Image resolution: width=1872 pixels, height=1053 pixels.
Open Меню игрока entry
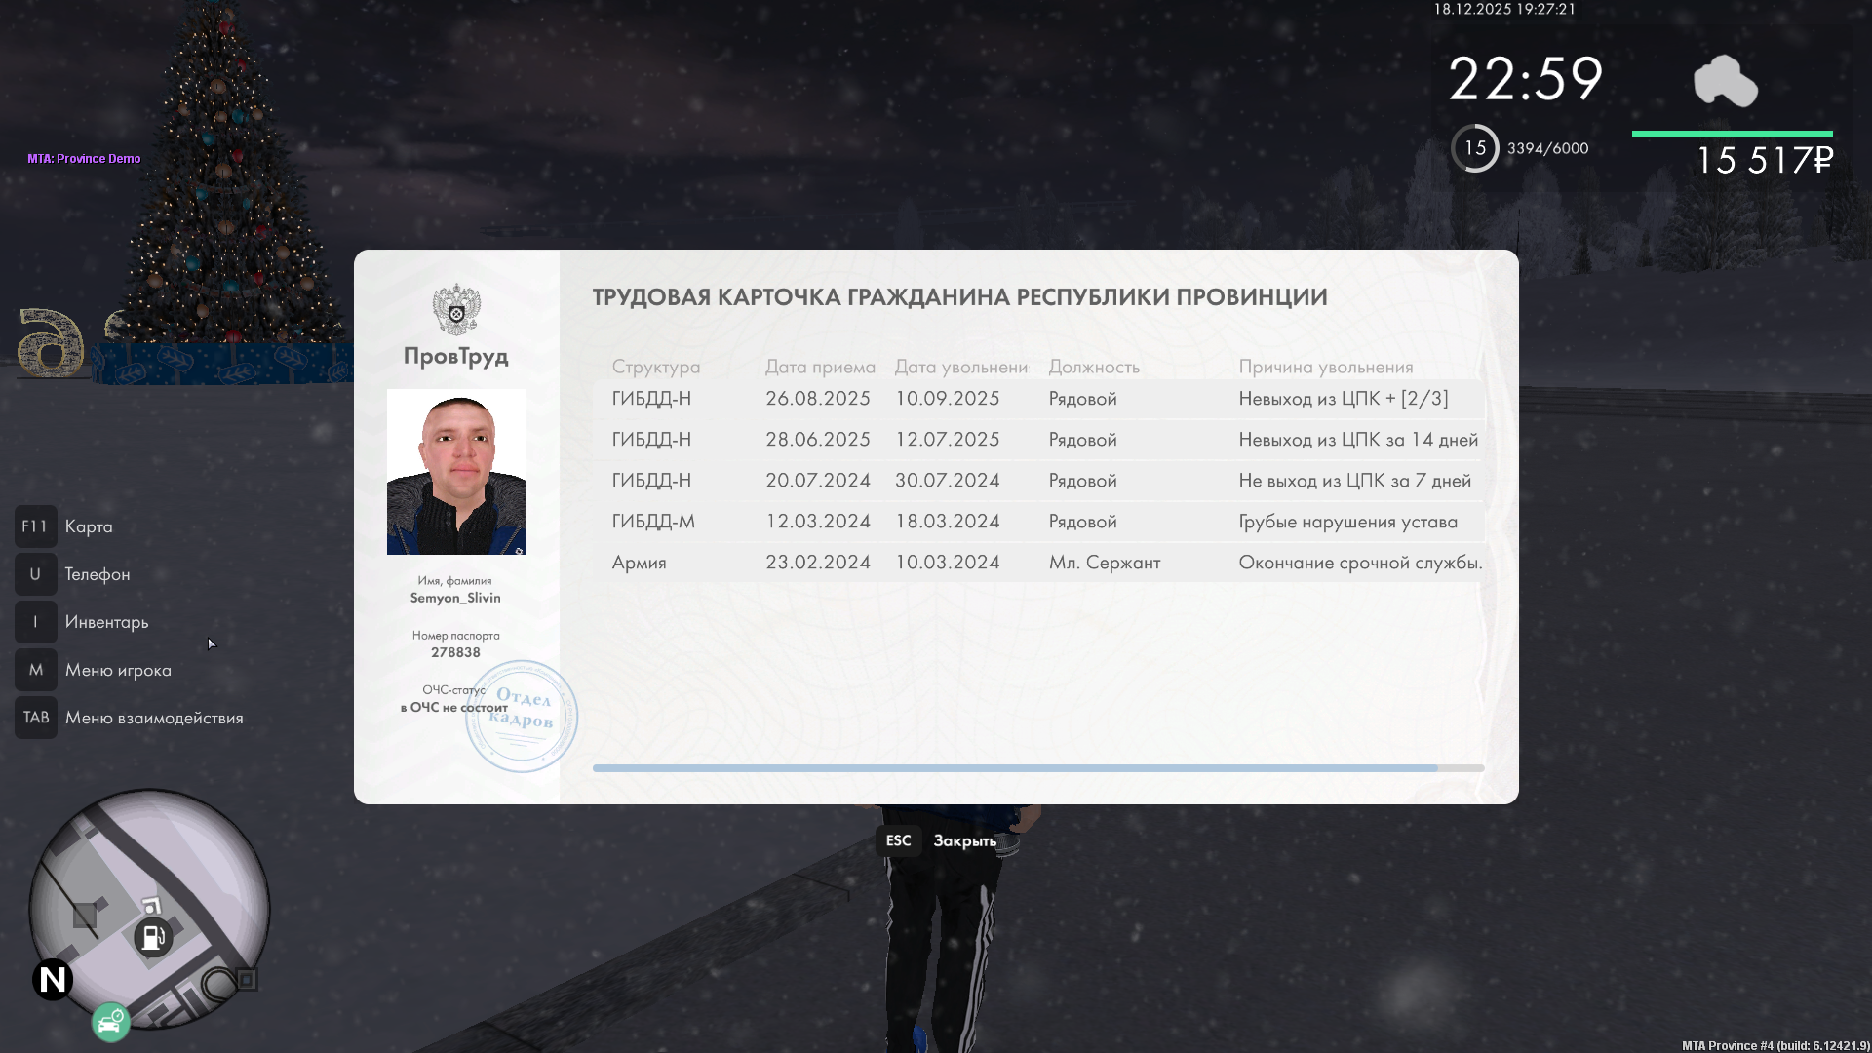point(118,670)
